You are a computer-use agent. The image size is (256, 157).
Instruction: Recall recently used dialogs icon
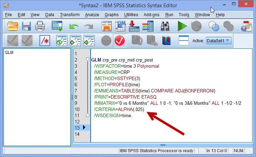57,26
